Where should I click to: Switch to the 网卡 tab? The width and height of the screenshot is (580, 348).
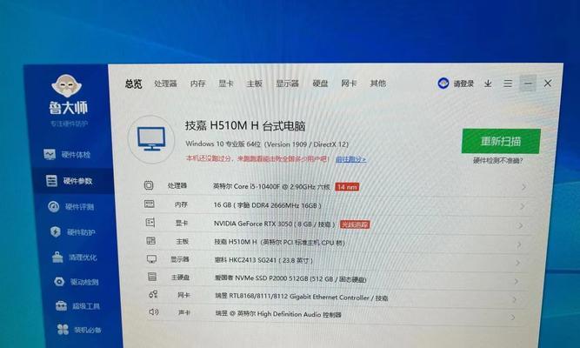tap(349, 84)
